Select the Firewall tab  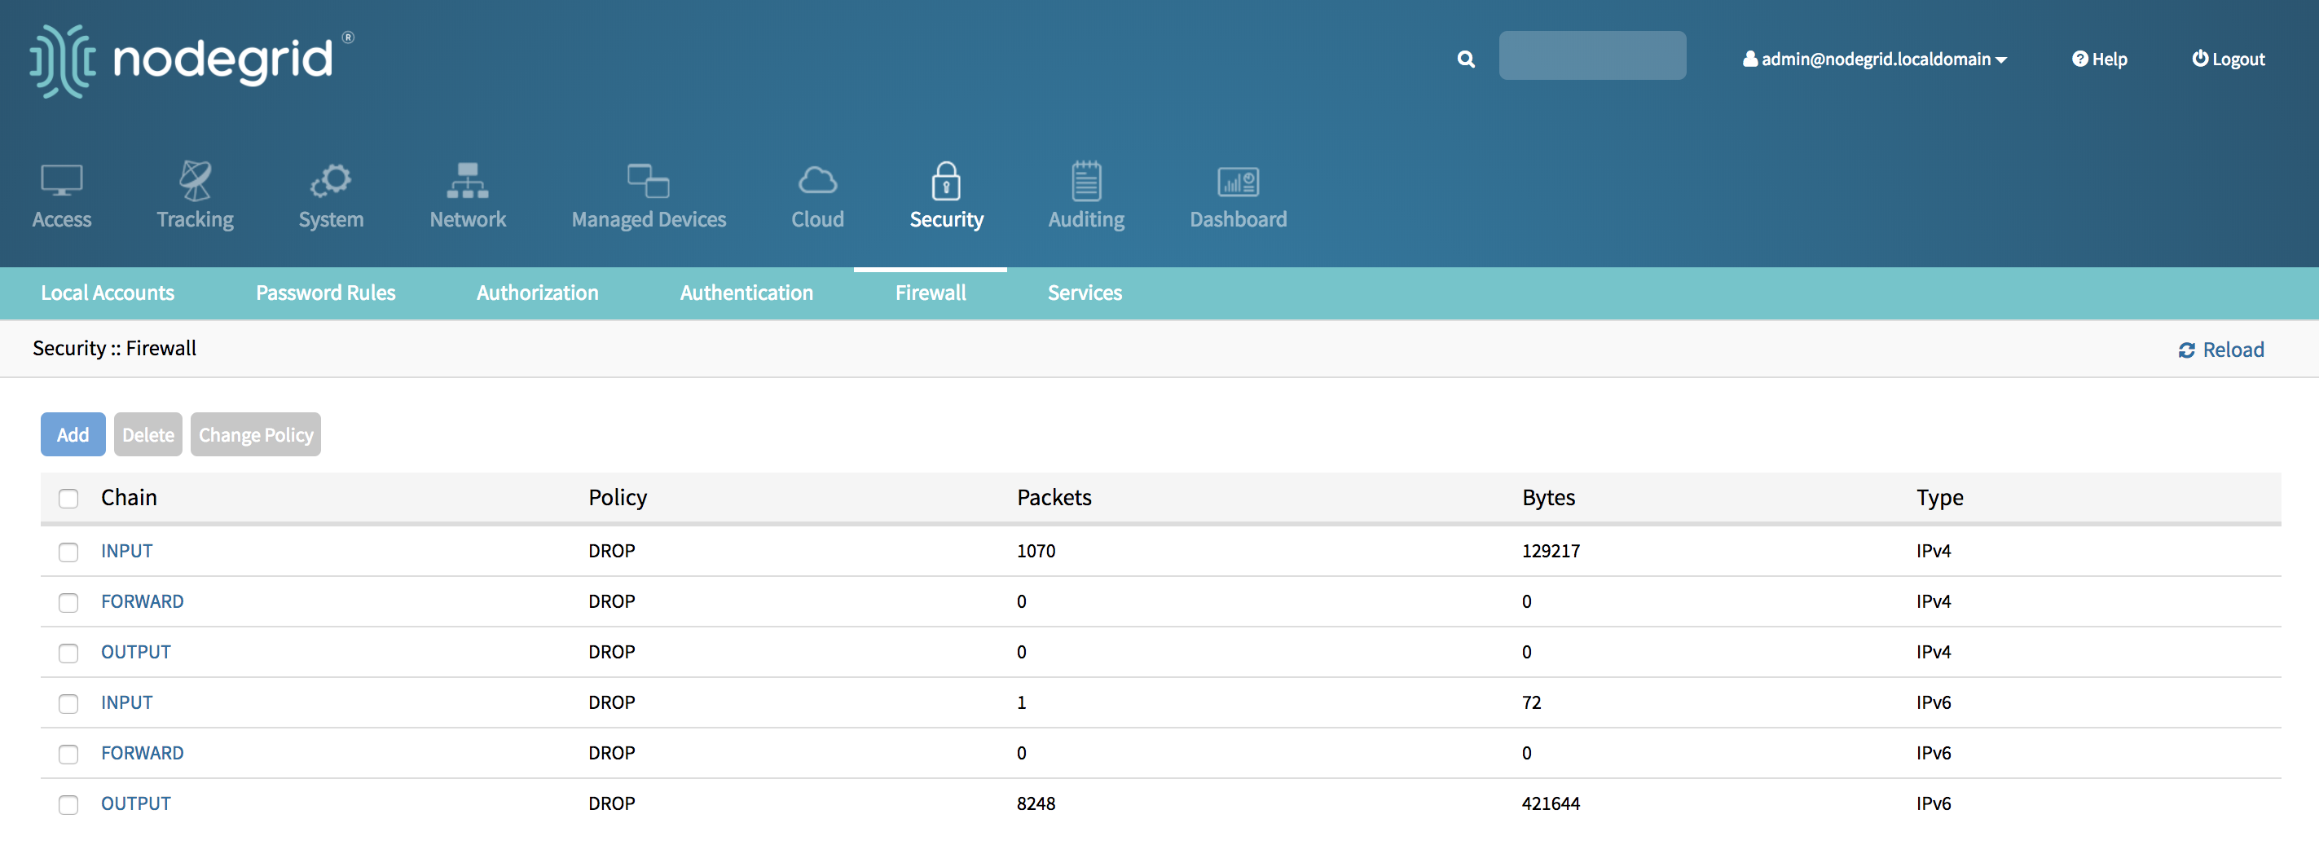(x=930, y=293)
